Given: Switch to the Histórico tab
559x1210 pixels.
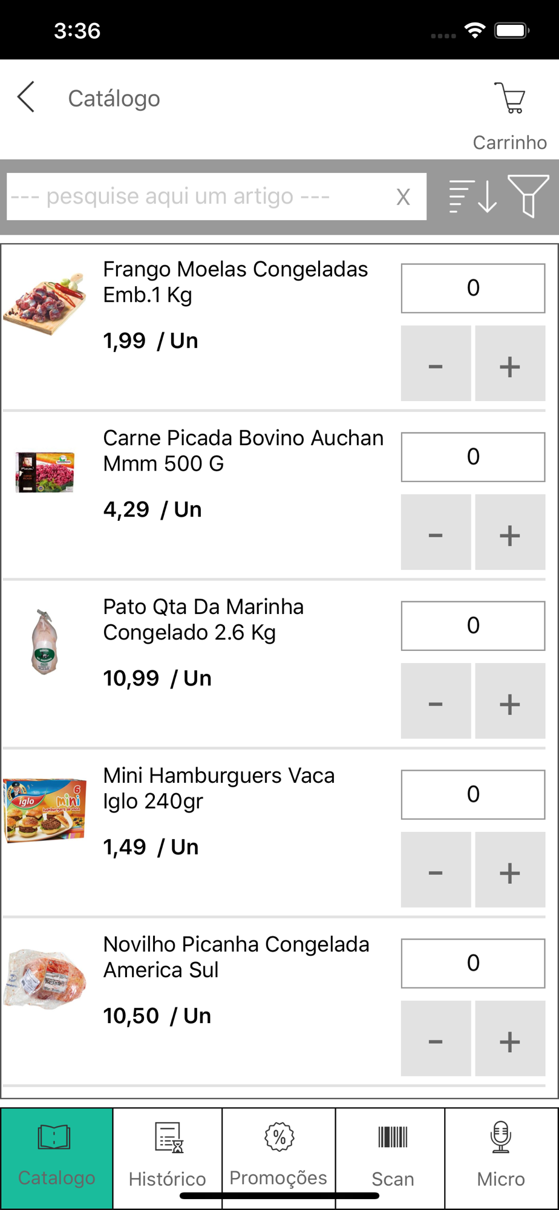Looking at the screenshot, I should click(x=168, y=1157).
